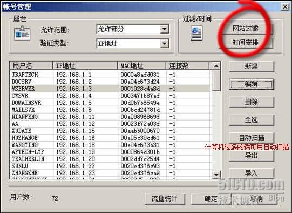Click the web page icon in 过滤/时间 group
Viewport: 292px width, 213px height.
[196, 33]
